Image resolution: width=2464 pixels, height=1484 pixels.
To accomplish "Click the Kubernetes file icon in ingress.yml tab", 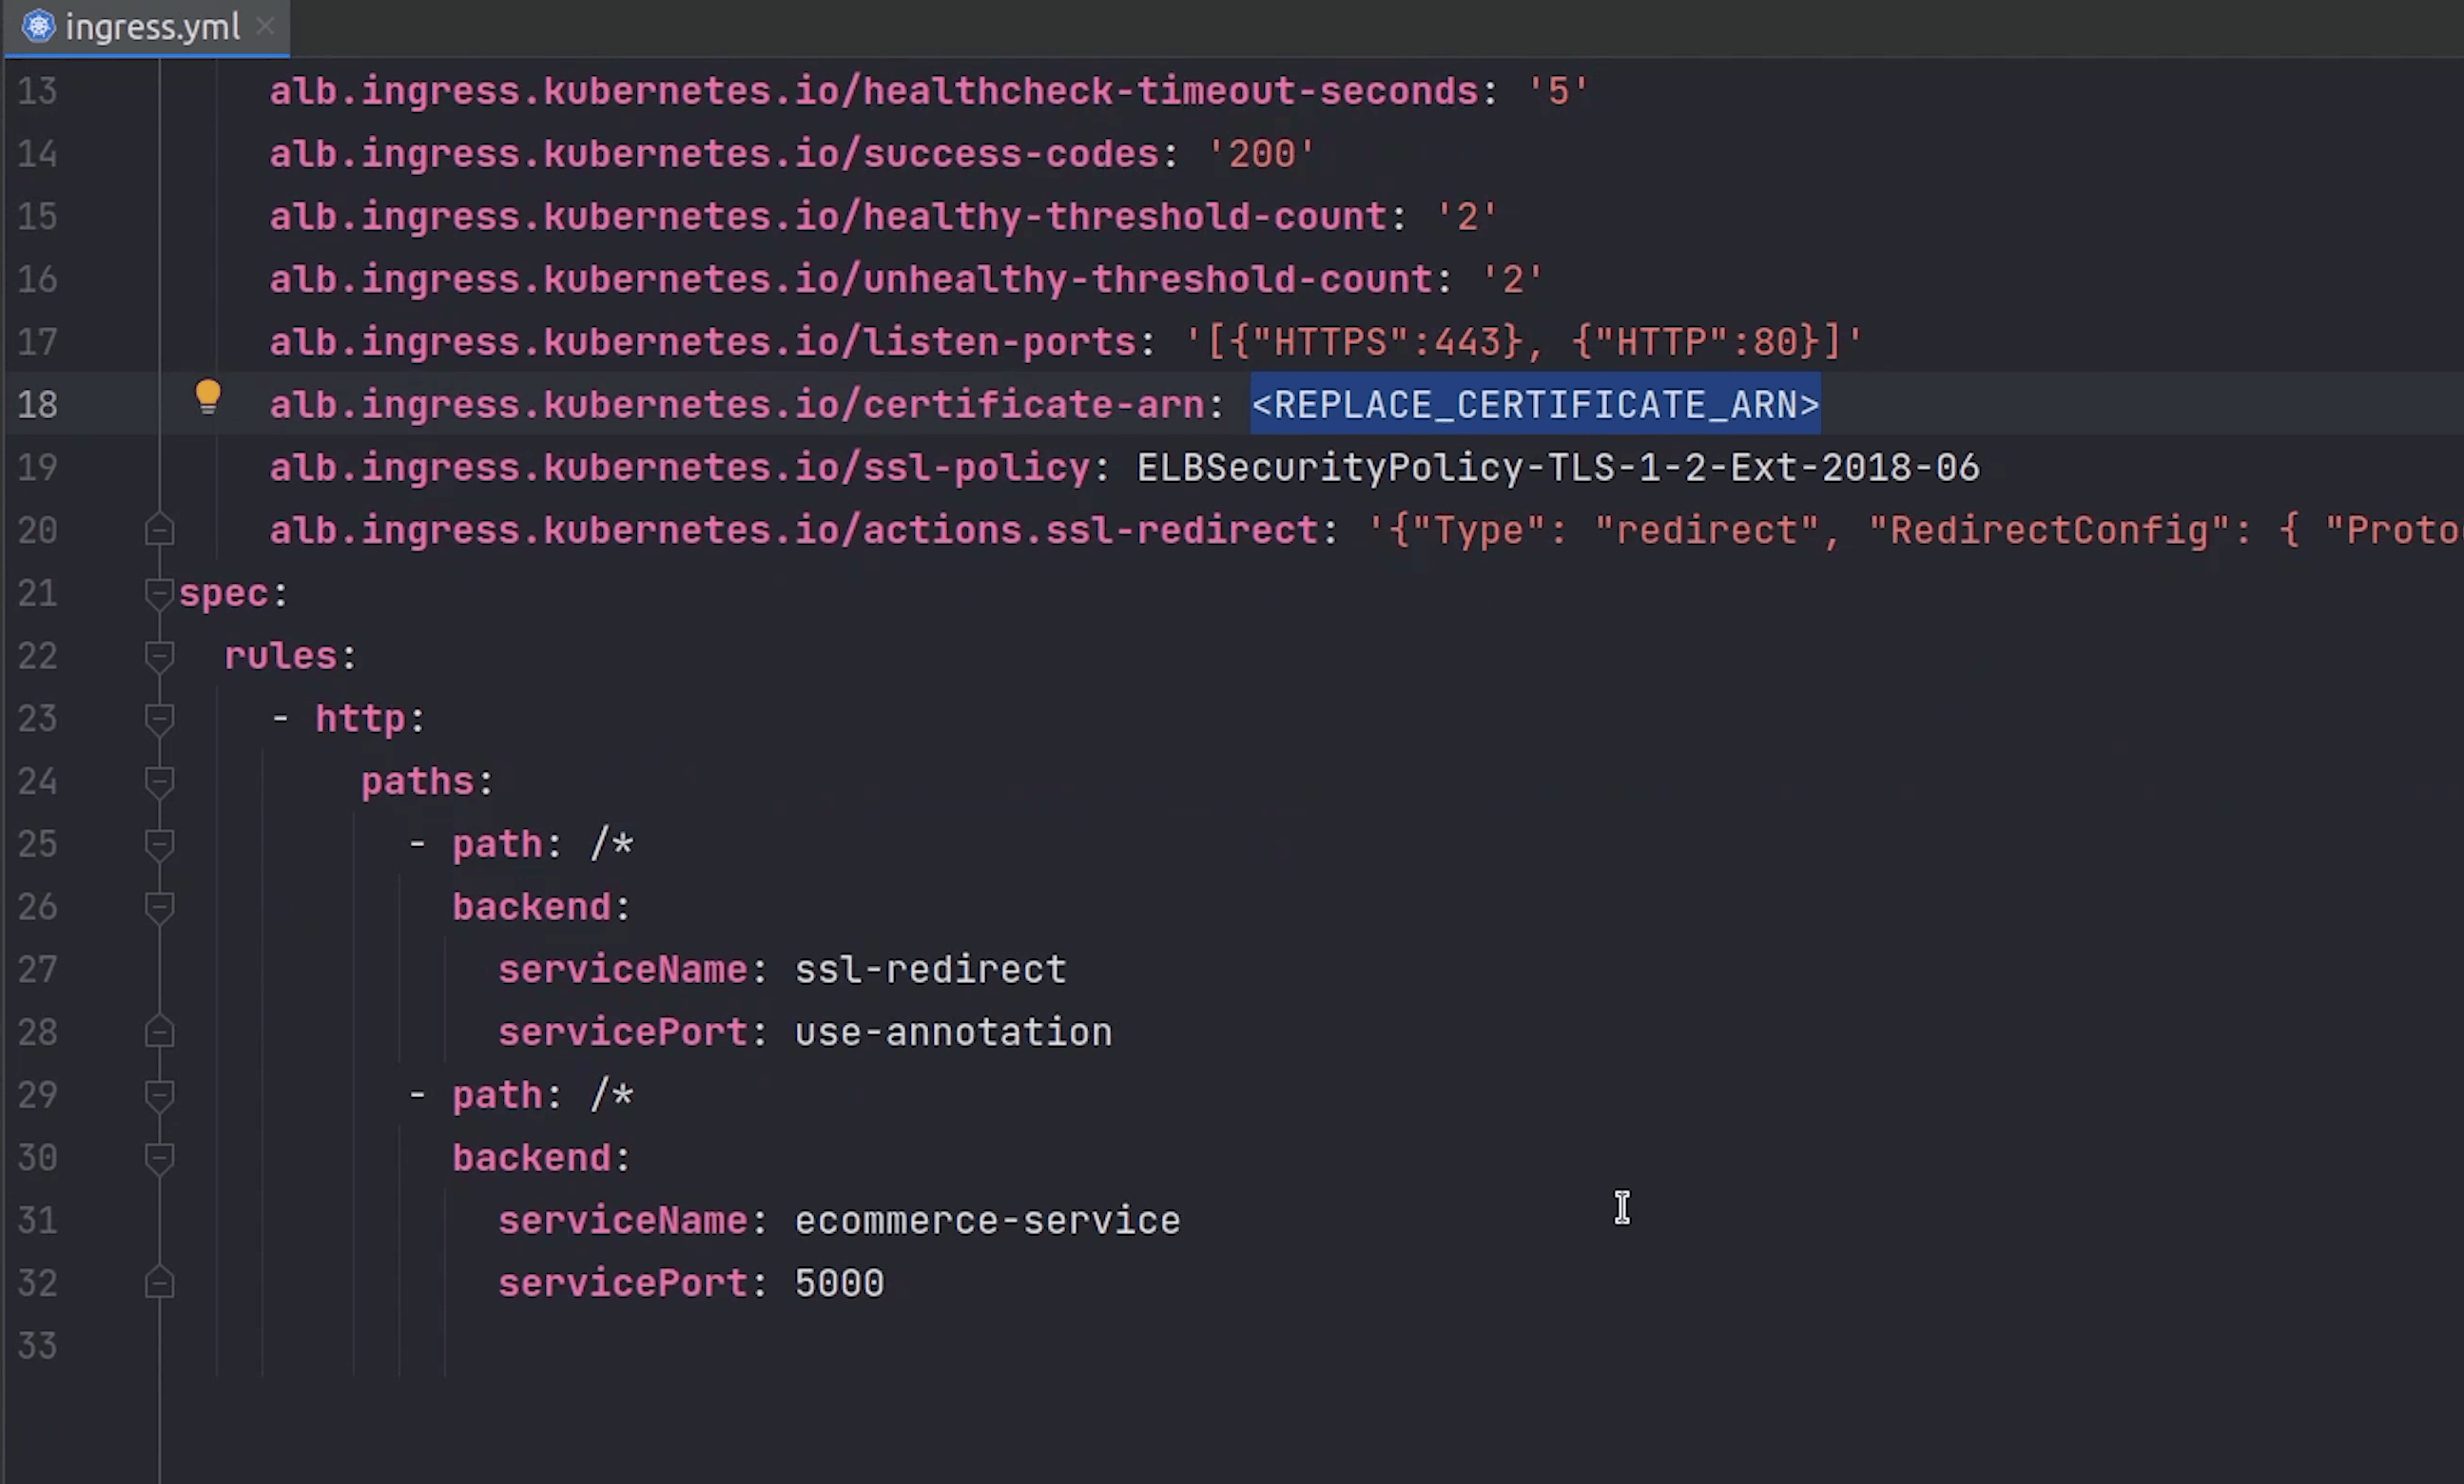I will [38, 27].
